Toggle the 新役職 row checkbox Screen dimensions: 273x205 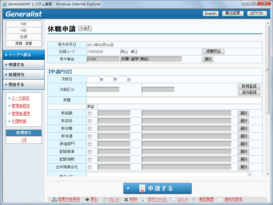pos(90,129)
